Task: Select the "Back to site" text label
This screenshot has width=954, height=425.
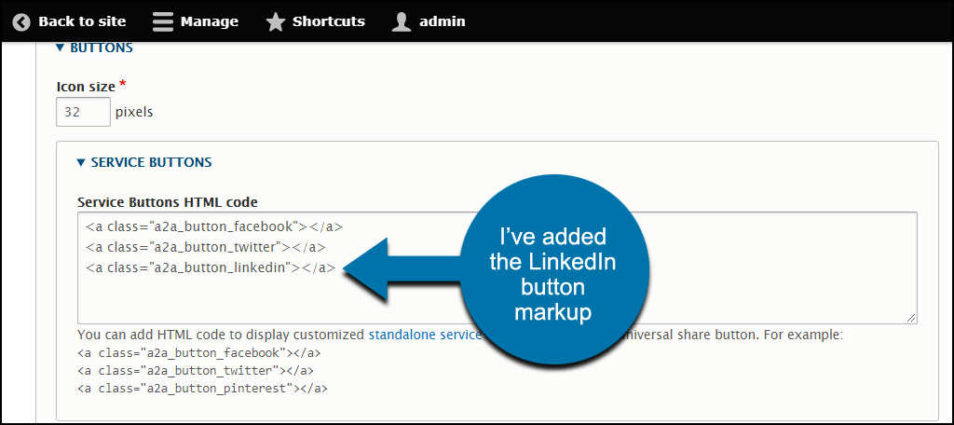Action: click(x=82, y=21)
